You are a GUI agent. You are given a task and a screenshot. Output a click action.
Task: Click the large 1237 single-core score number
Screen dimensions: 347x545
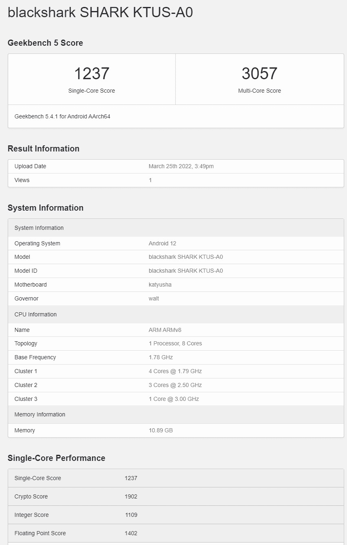pyautogui.click(x=92, y=73)
